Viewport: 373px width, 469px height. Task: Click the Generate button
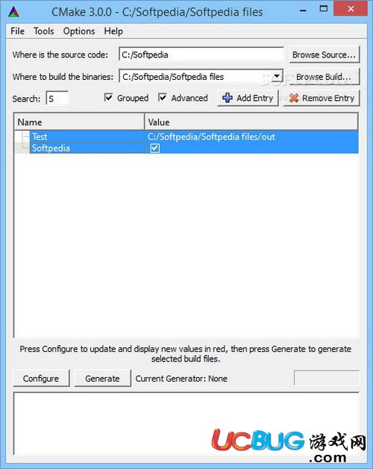click(102, 379)
